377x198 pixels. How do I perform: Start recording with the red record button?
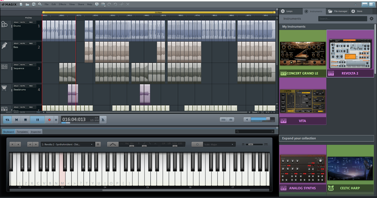coord(49,120)
